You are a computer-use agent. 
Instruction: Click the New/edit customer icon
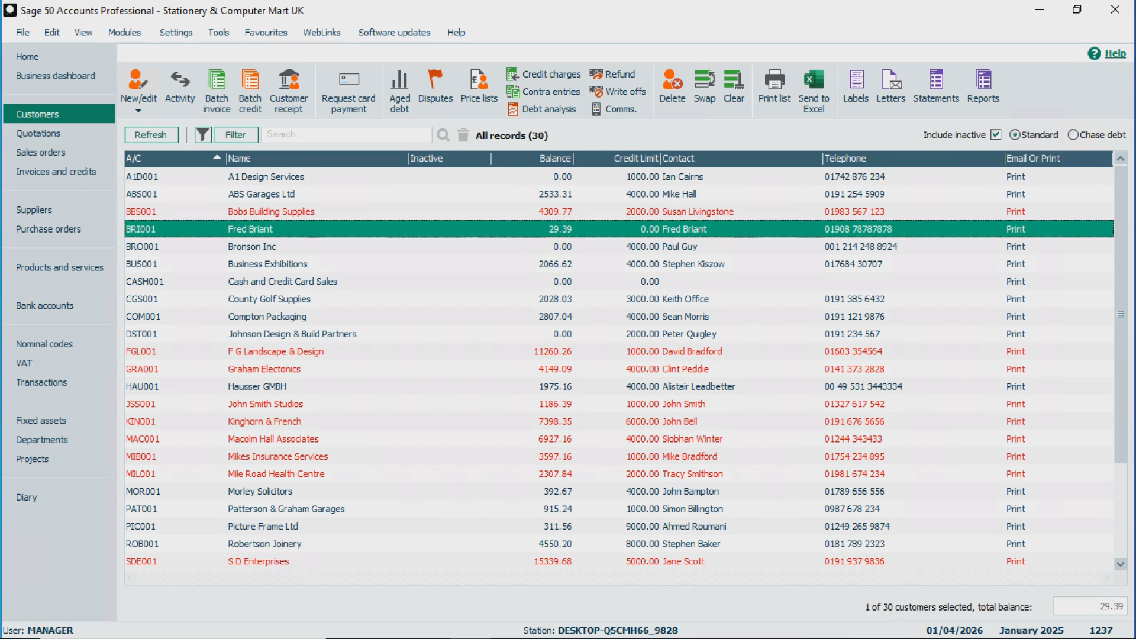pyautogui.click(x=138, y=86)
